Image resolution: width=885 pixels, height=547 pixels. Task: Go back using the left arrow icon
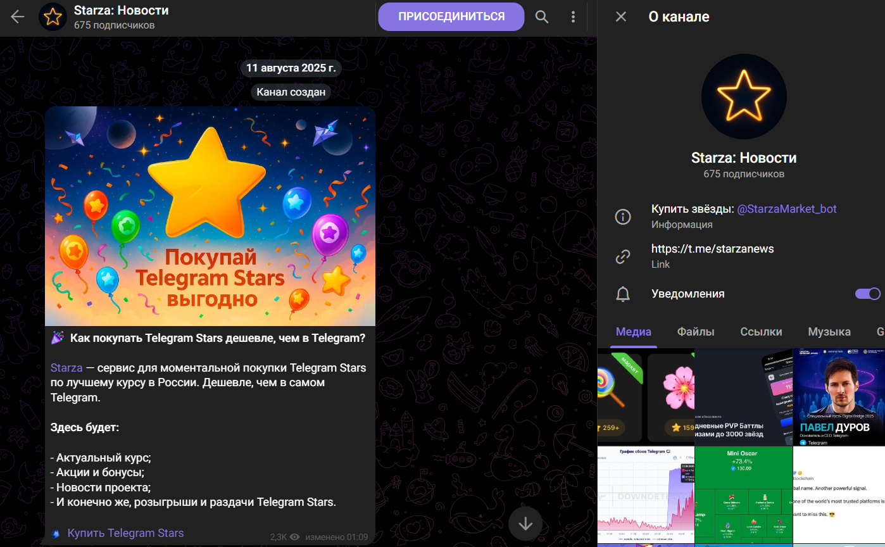tap(17, 17)
